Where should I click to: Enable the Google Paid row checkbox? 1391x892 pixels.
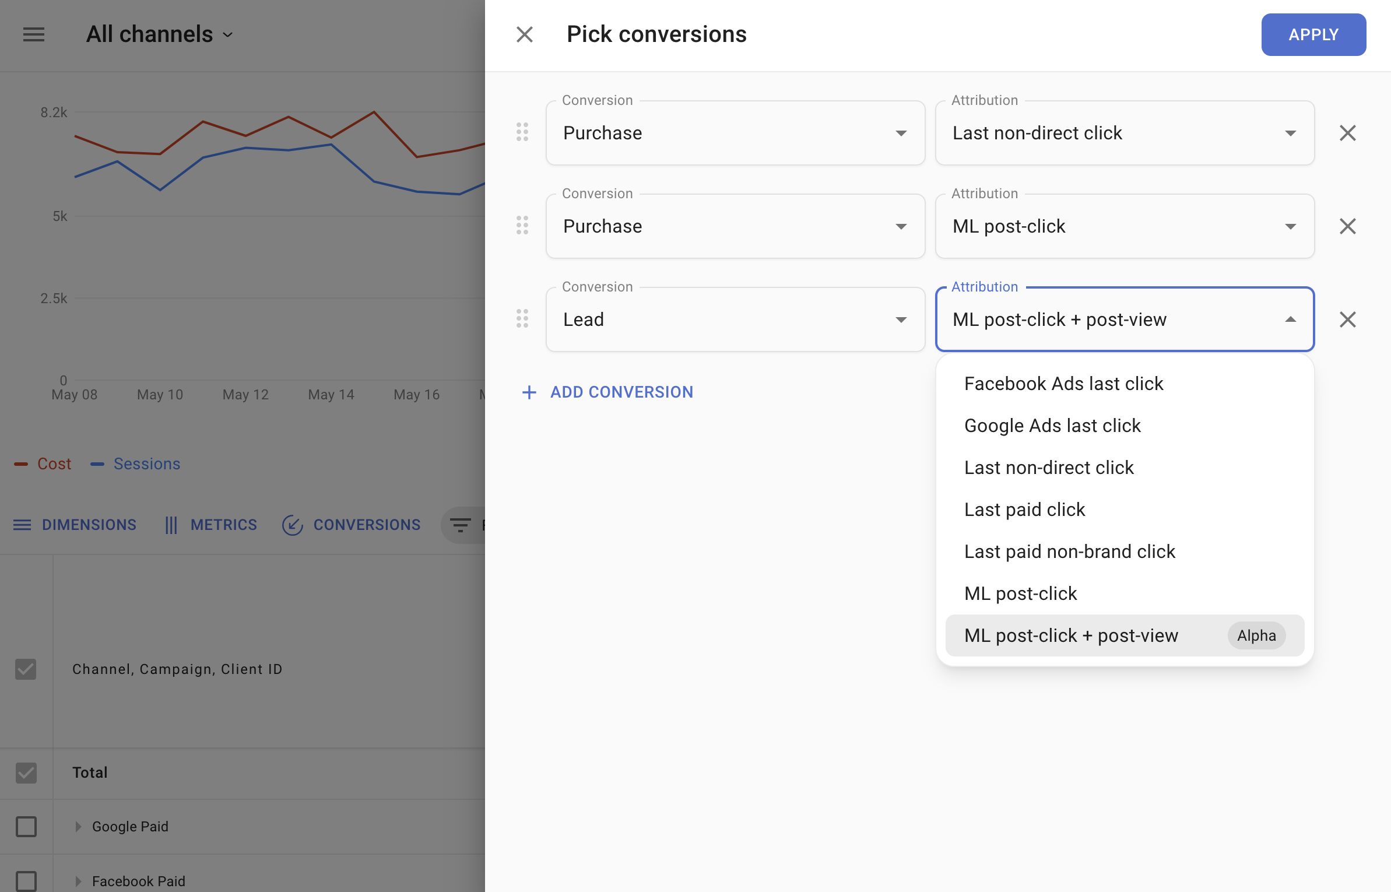click(x=24, y=826)
